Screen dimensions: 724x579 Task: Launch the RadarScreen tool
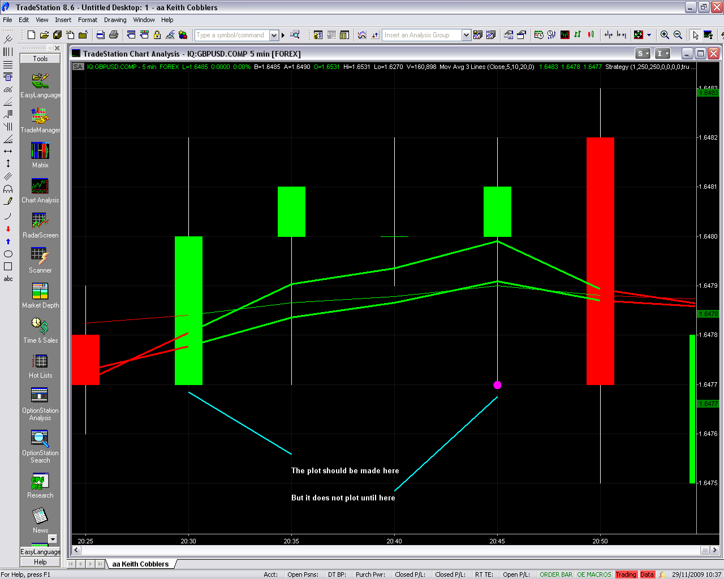pyautogui.click(x=40, y=224)
